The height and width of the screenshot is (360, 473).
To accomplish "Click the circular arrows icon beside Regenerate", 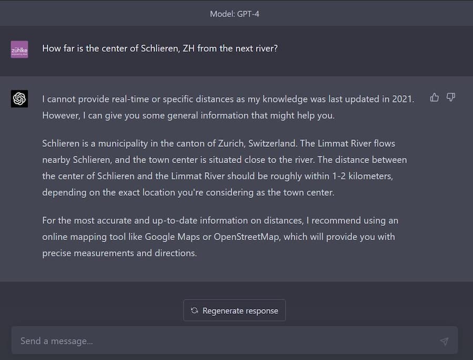I will point(194,311).
